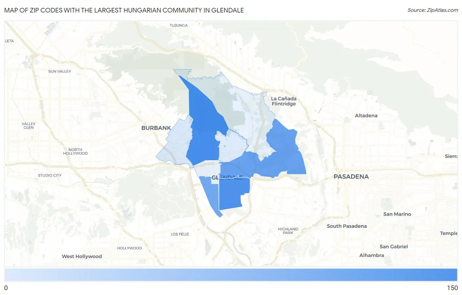The width and height of the screenshot is (462, 295).
Task: Click the legend minimum value 0
Action: (6, 288)
